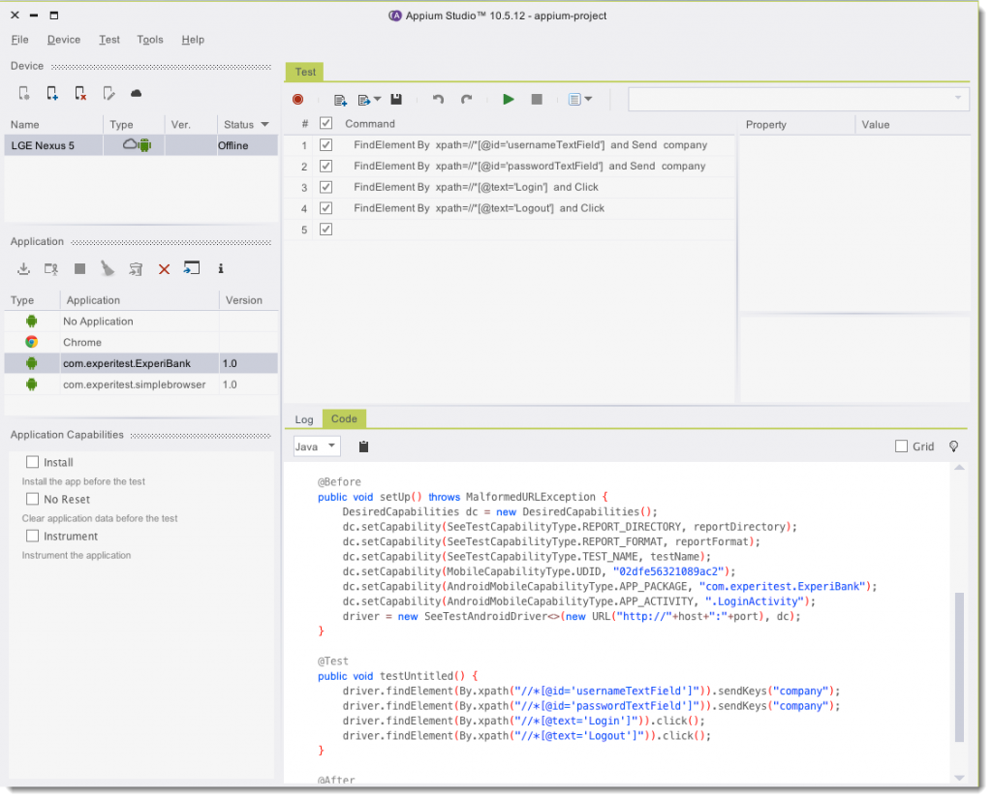Click the Add Device icon
992x800 pixels.
(52, 94)
